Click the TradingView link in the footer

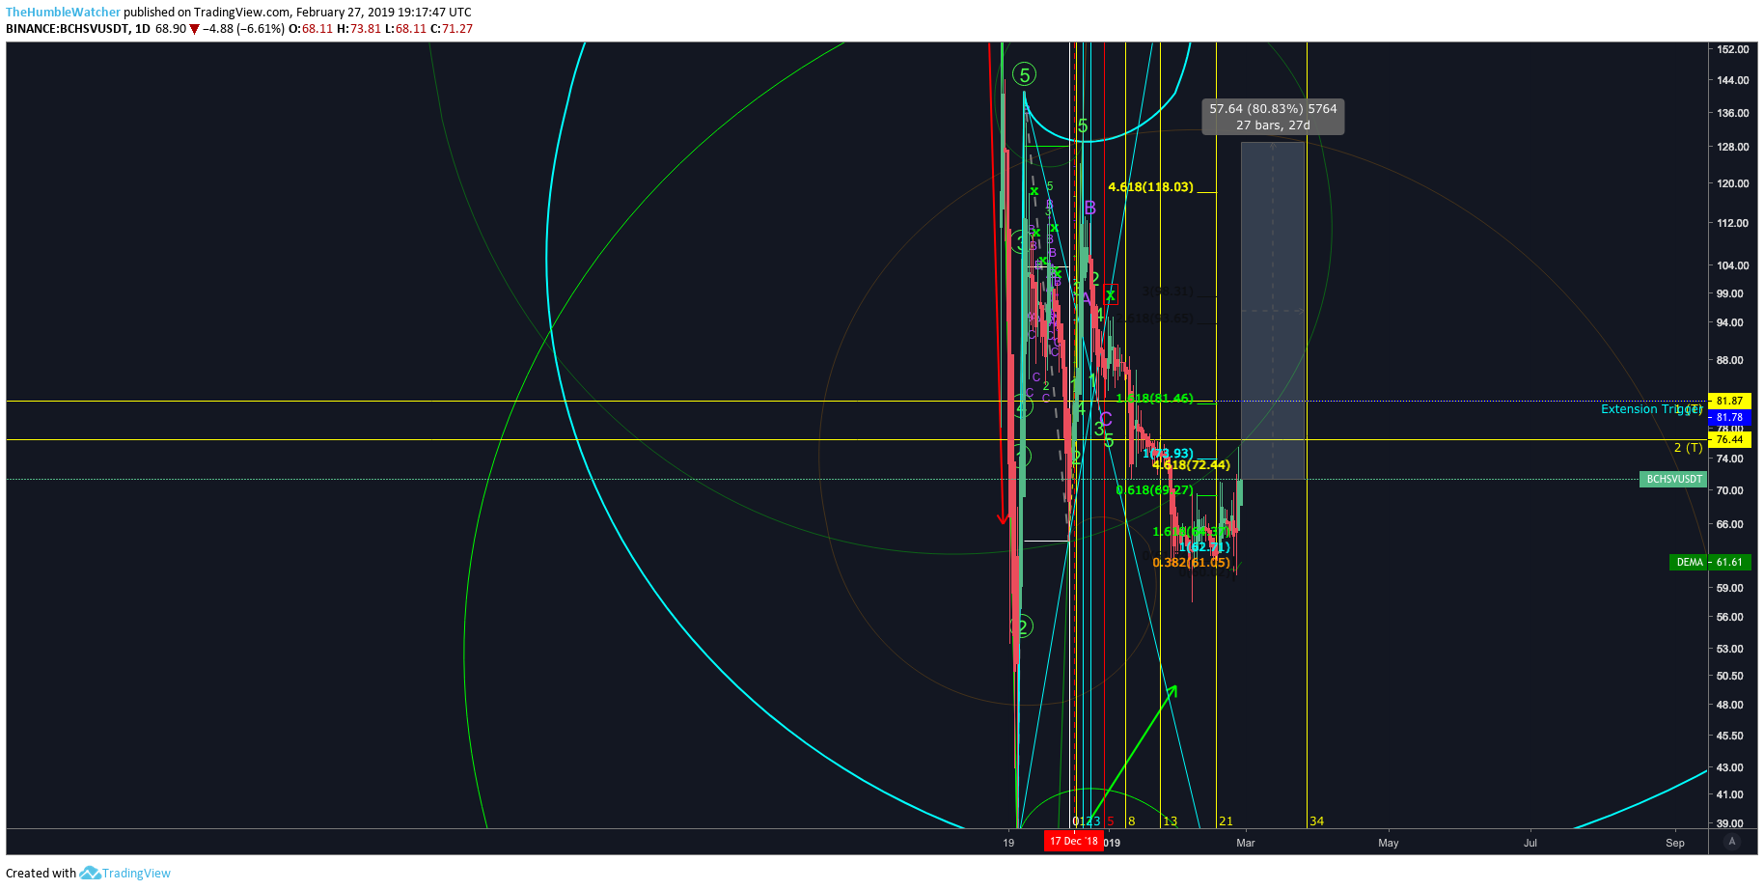coord(136,874)
